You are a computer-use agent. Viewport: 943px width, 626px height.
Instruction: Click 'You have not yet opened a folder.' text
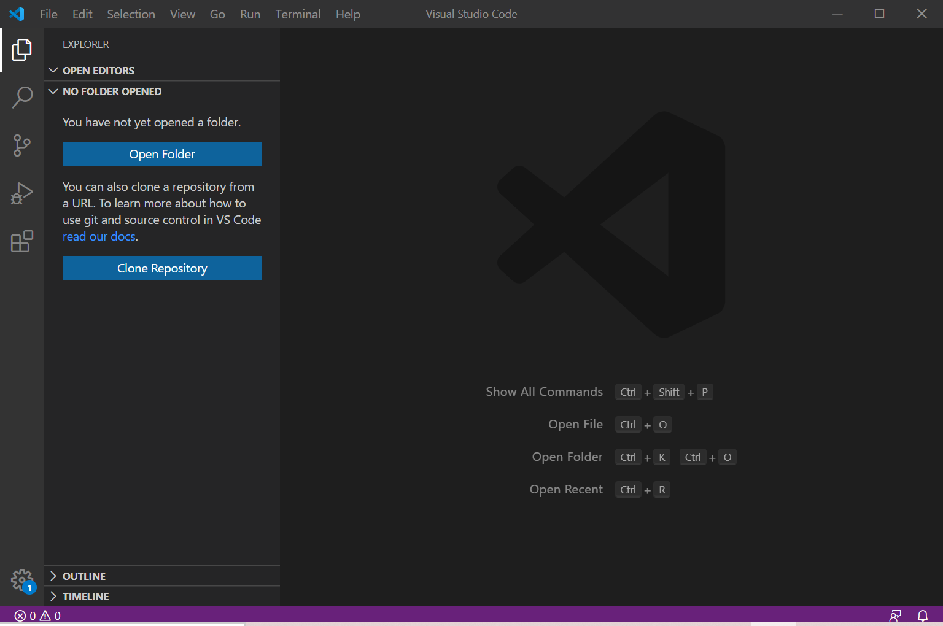click(x=152, y=122)
